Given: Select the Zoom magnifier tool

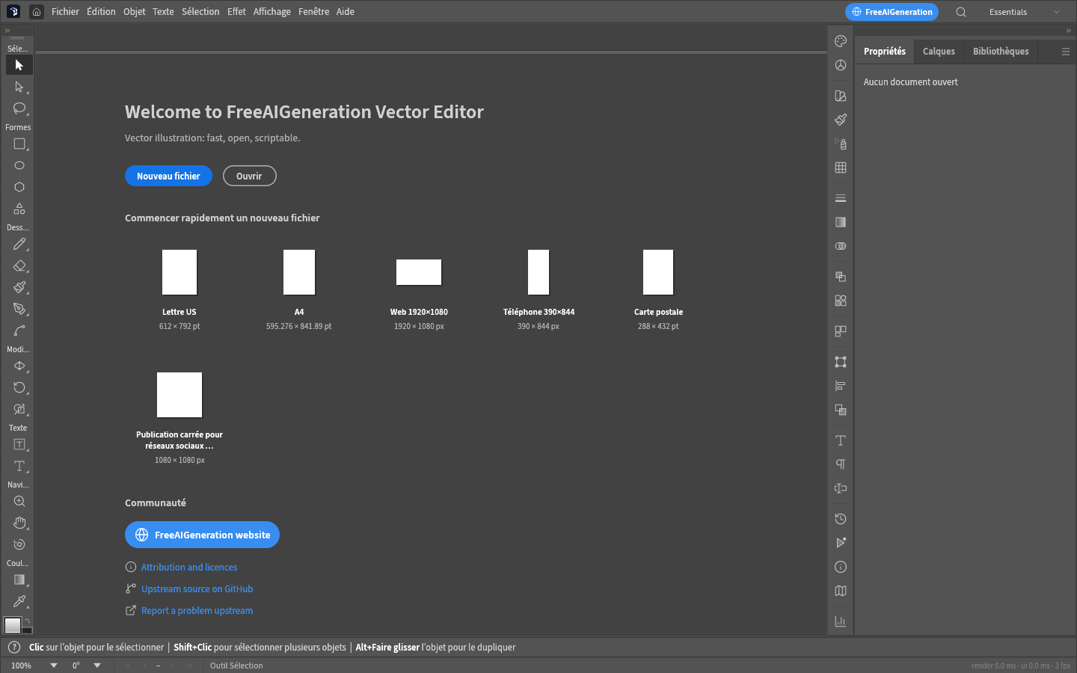Looking at the screenshot, I should pyautogui.click(x=19, y=501).
